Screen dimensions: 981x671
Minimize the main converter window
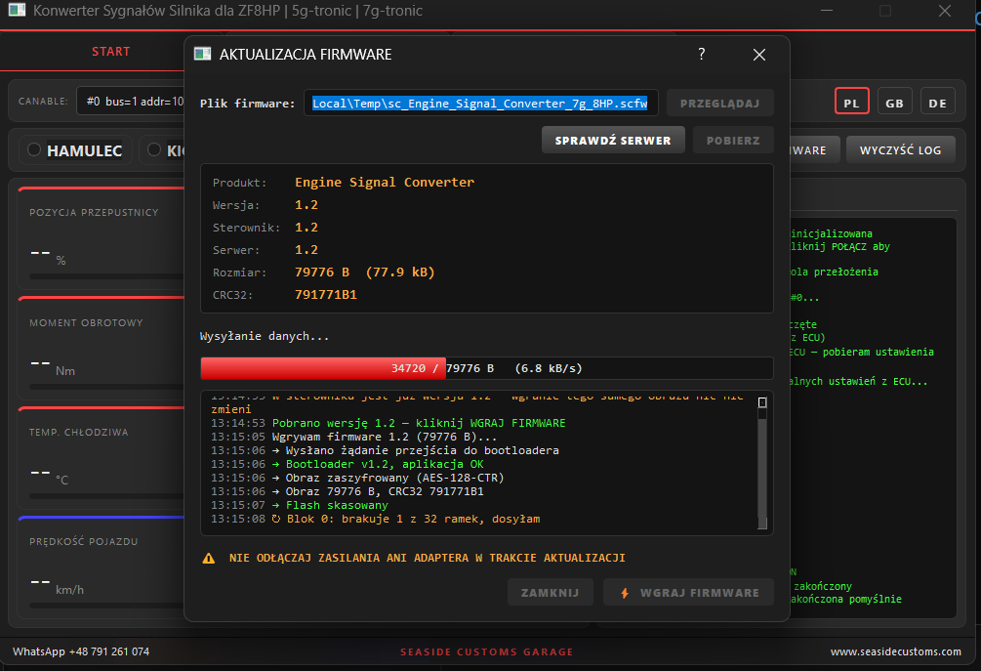coord(827,11)
